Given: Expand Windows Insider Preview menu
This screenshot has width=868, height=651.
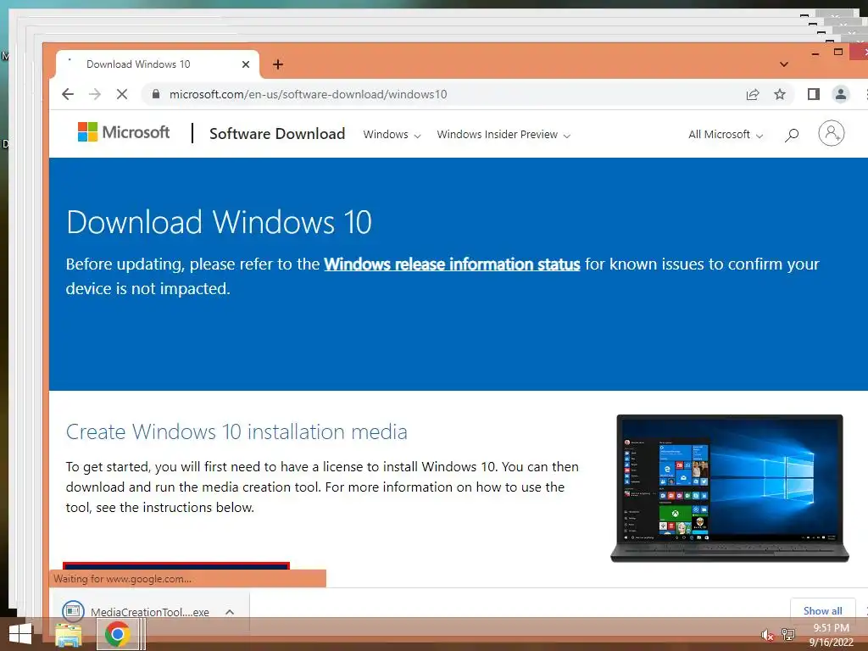Looking at the screenshot, I should 504,135.
